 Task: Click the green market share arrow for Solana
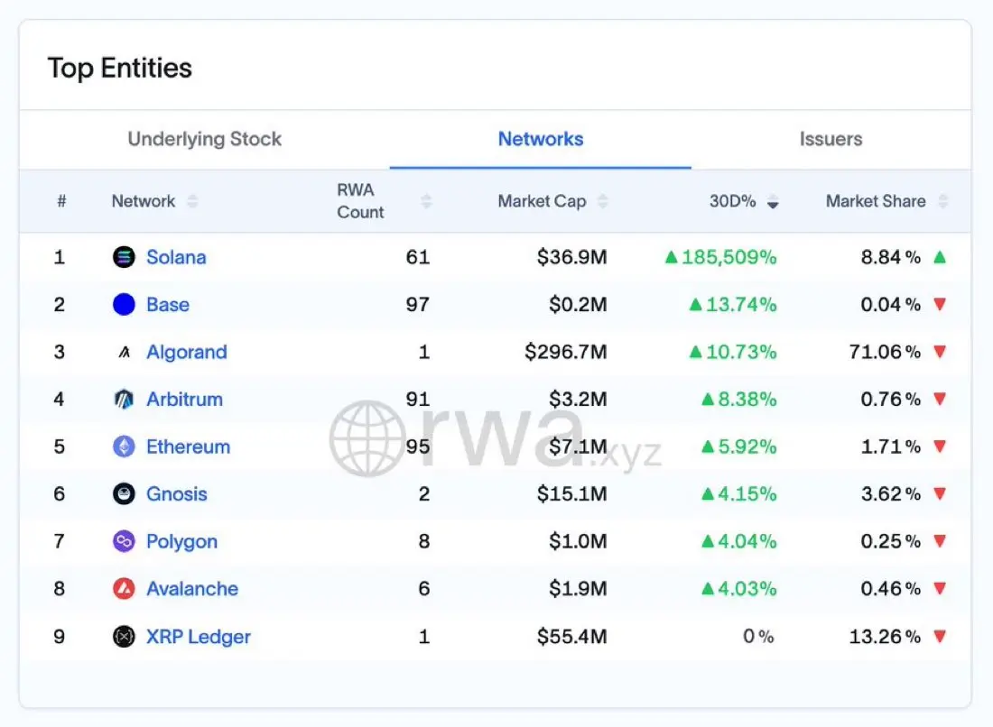pos(940,257)
